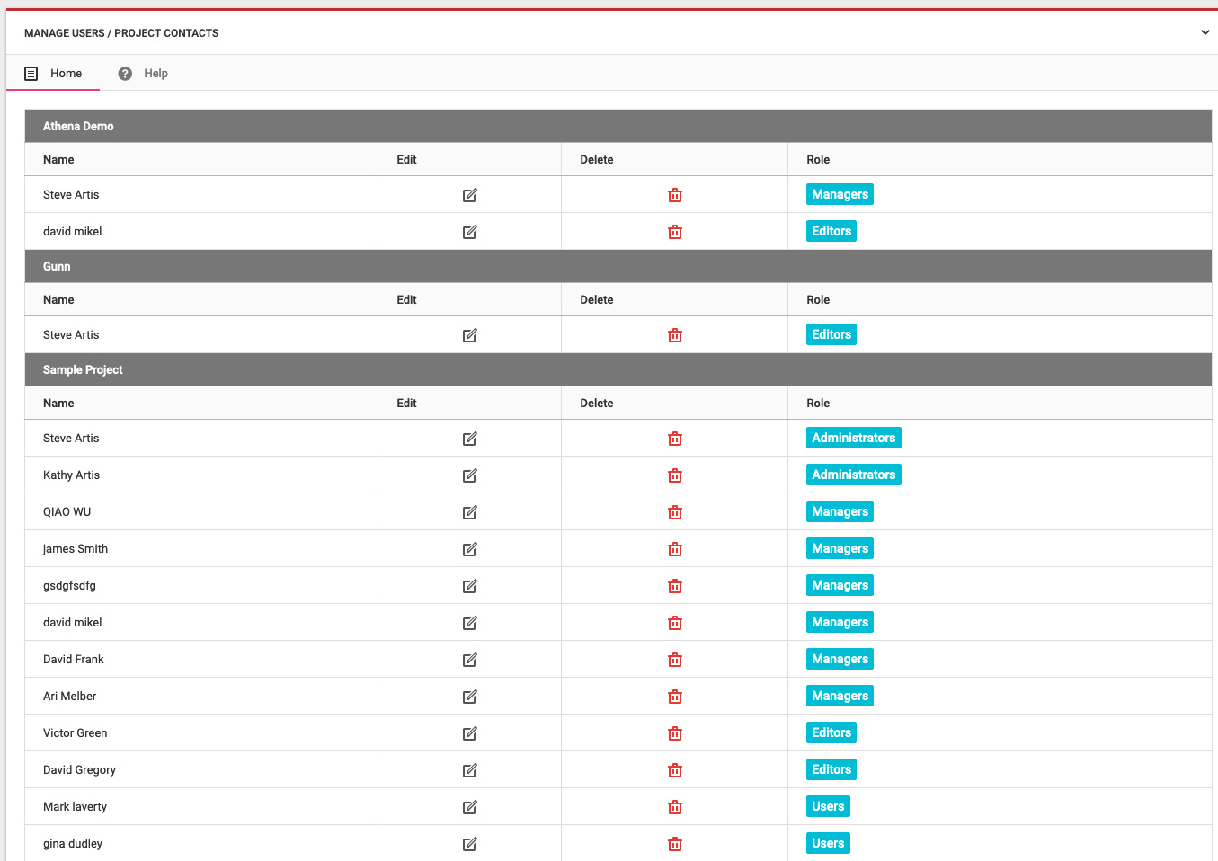Click Managers badge for David Frank
This screenshot has width=1218, height=861.
coord(840,659)
